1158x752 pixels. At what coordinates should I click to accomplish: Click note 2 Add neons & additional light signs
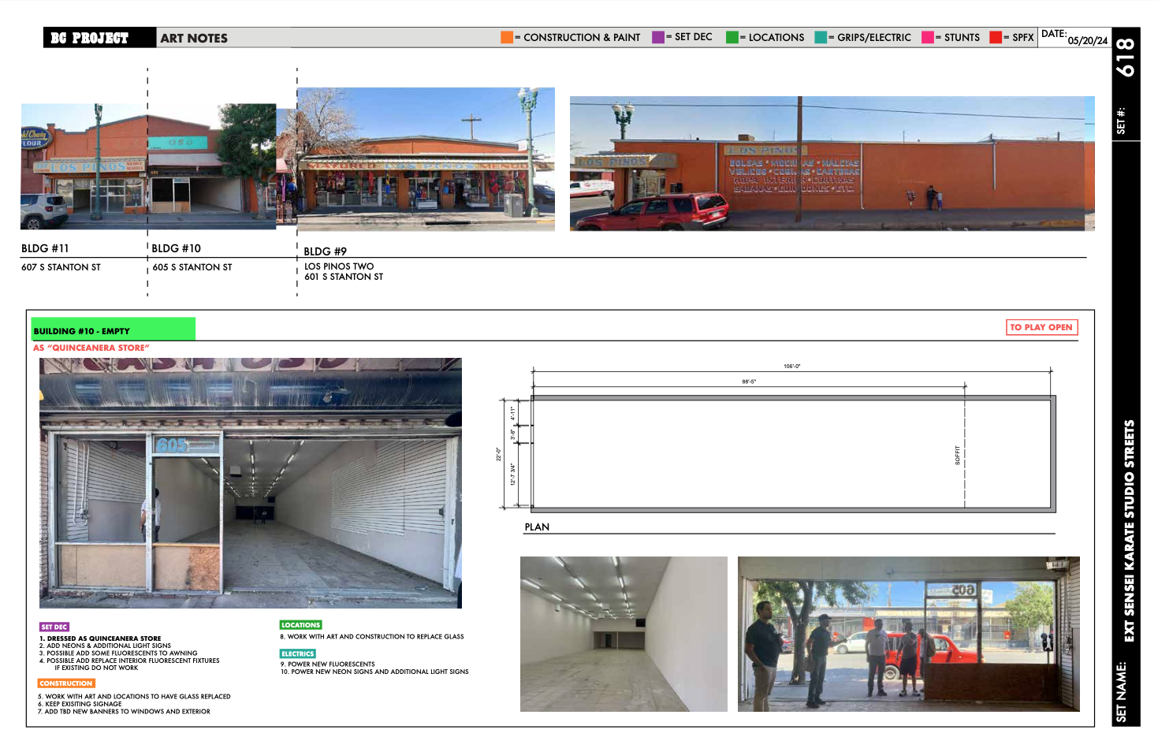pos(105,646)
